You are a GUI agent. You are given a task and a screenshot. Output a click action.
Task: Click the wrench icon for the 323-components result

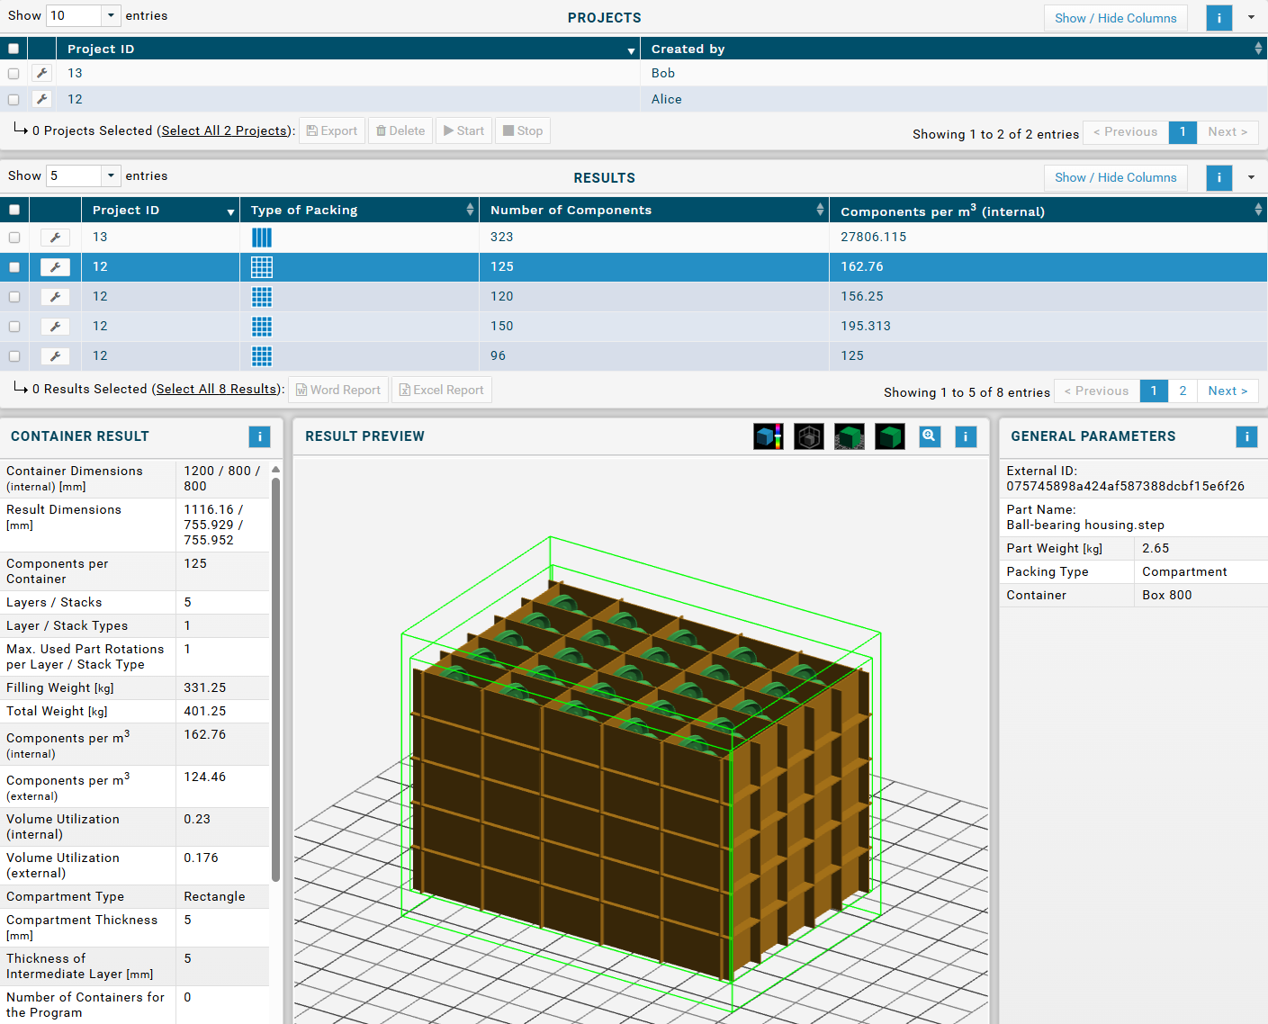pos(55,238)
